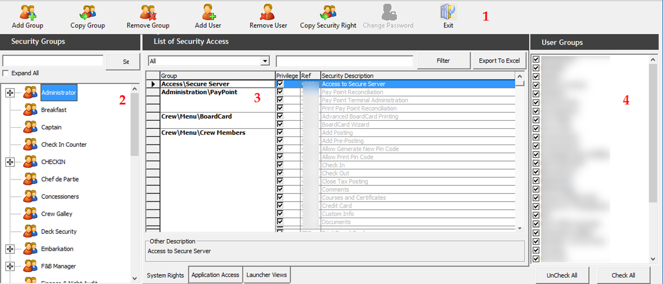The height and width of the screenshot is (284, 663).
Task: Click the Security Groups vertical scrollbar
Action: (x=135, y=183)
